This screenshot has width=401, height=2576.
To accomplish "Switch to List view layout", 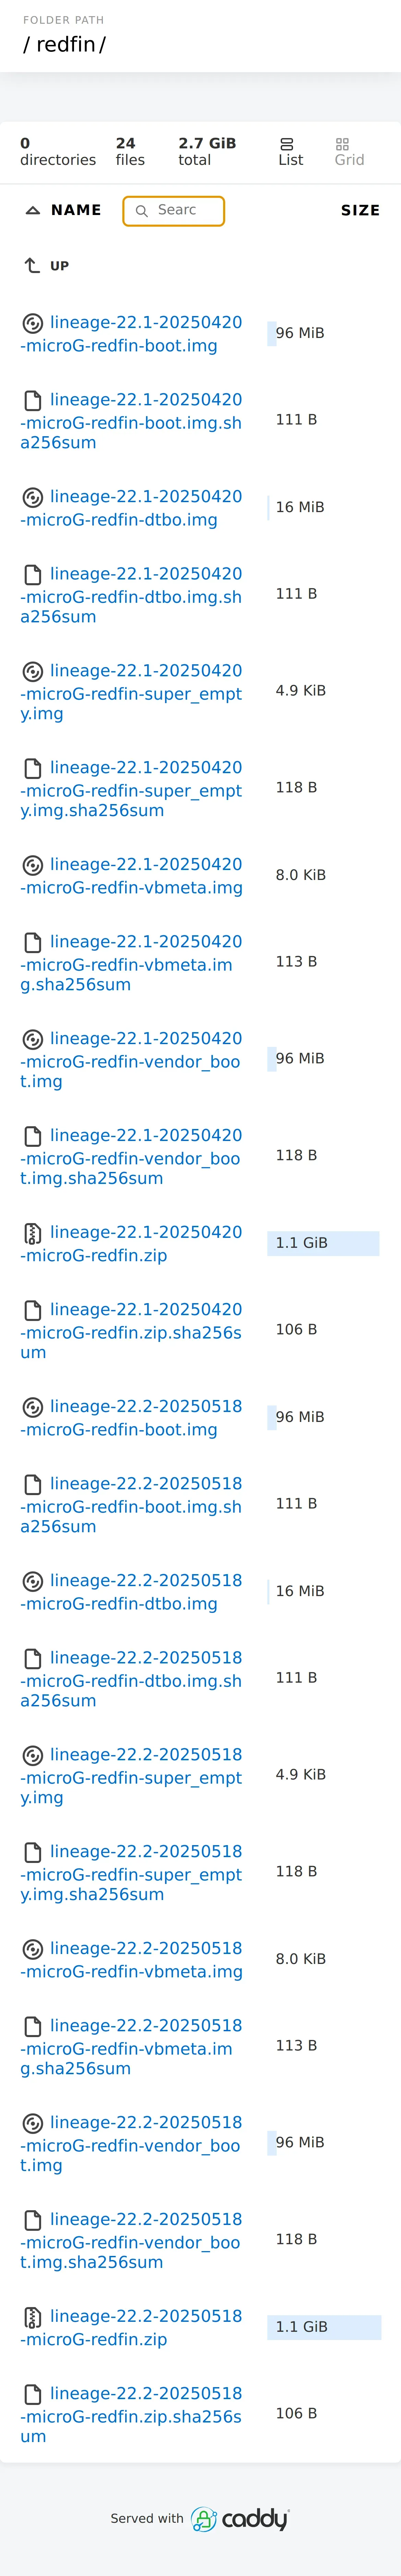I will pyautogui.click(x=290, y=152).
